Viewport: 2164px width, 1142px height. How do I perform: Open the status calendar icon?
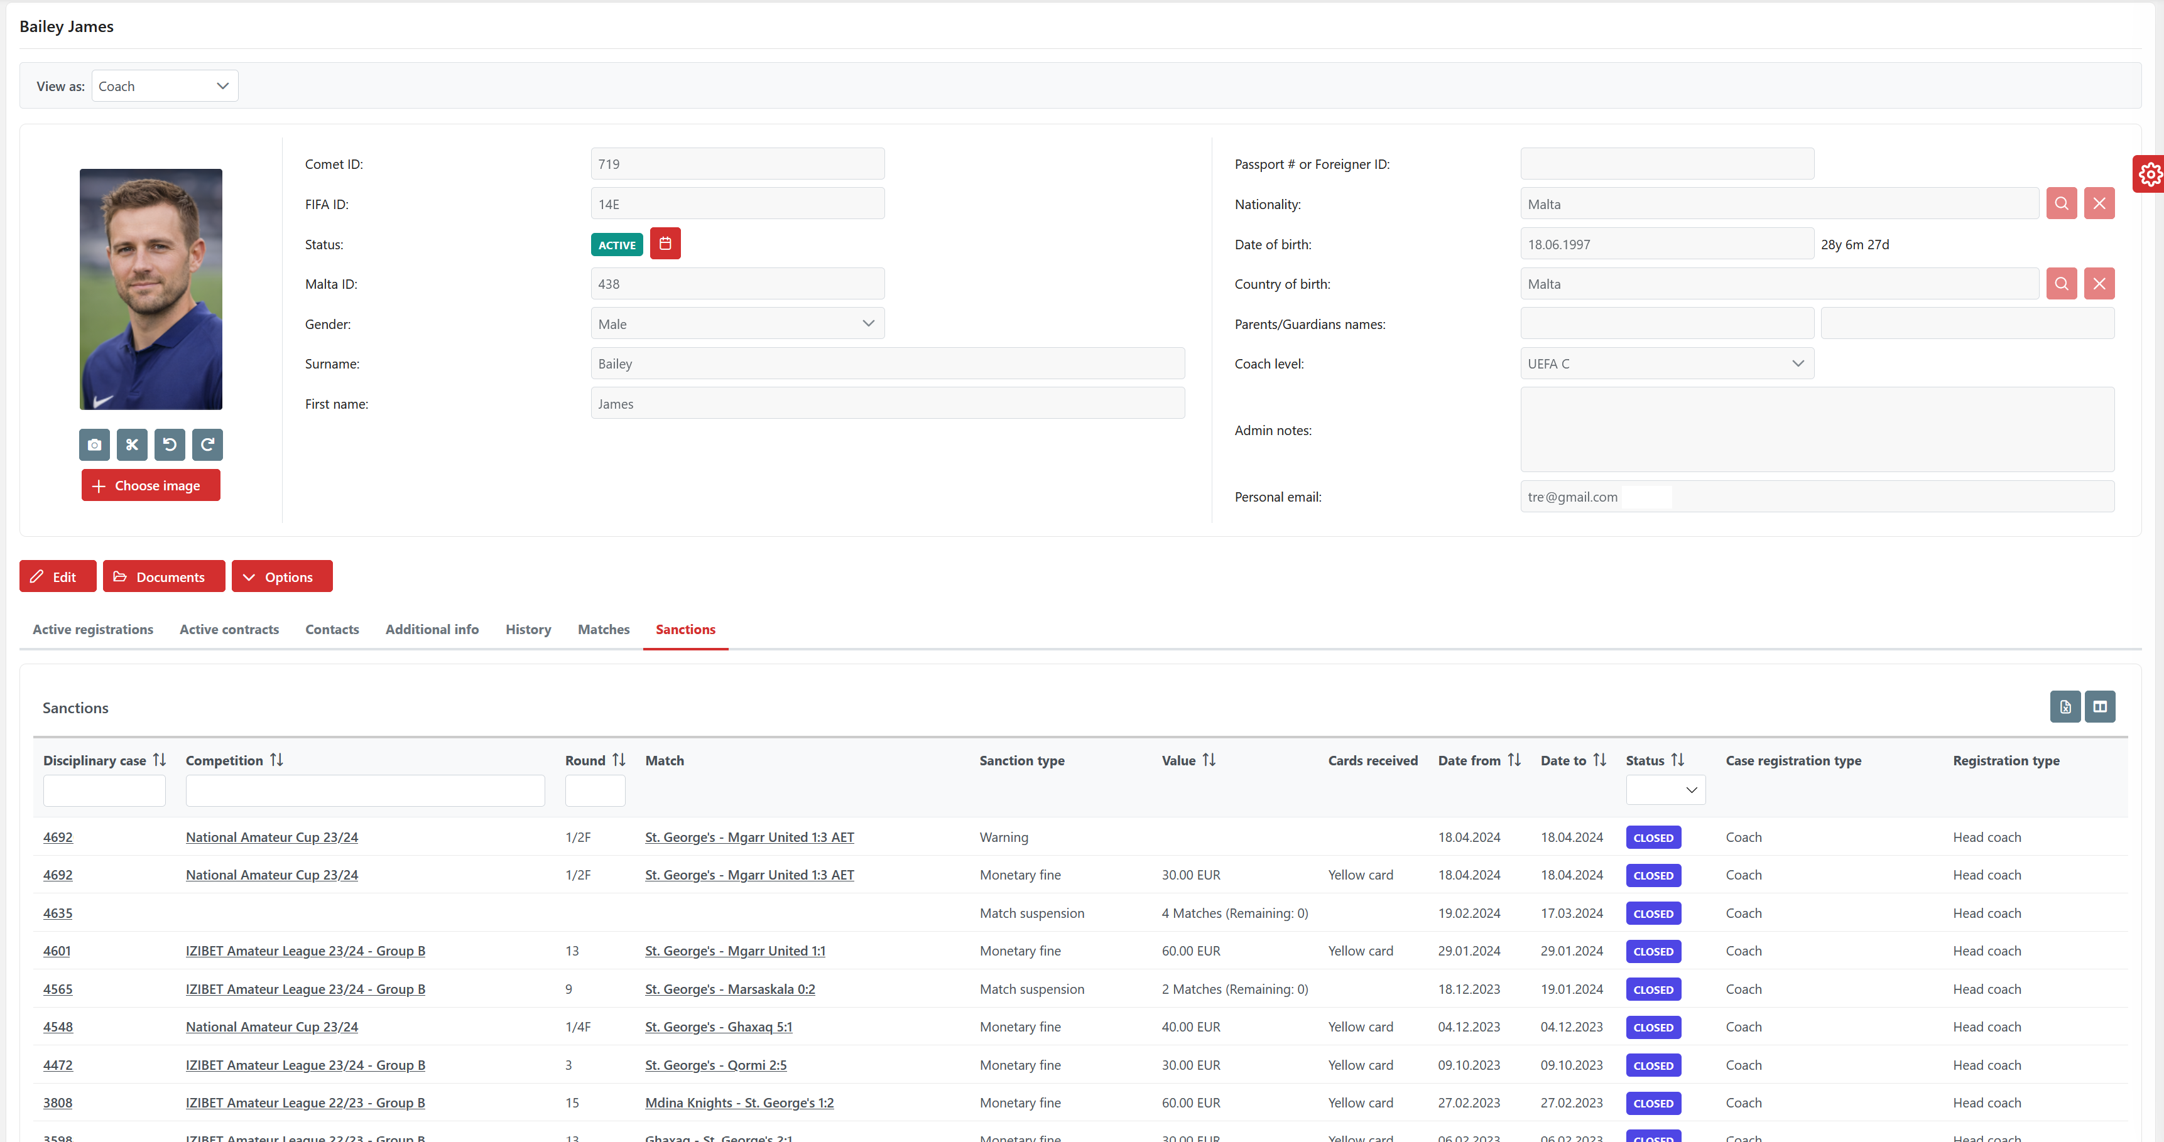pyautogui.click(x=665, y=244)
